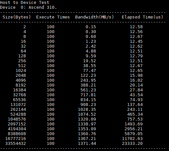Viewport: 169px width, 151px height.
Task: Click the Execute Times column header
Action: (53, 17)
